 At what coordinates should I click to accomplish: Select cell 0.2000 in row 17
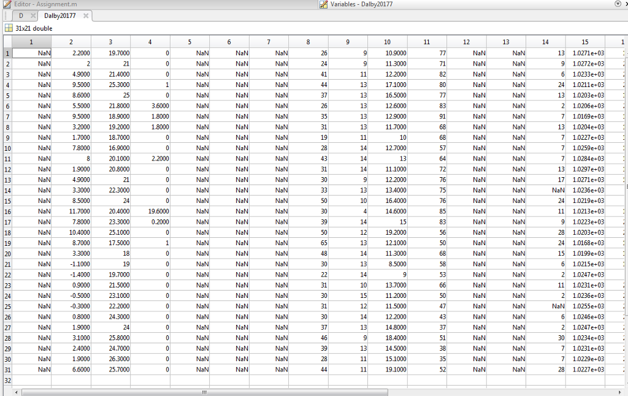150,223
